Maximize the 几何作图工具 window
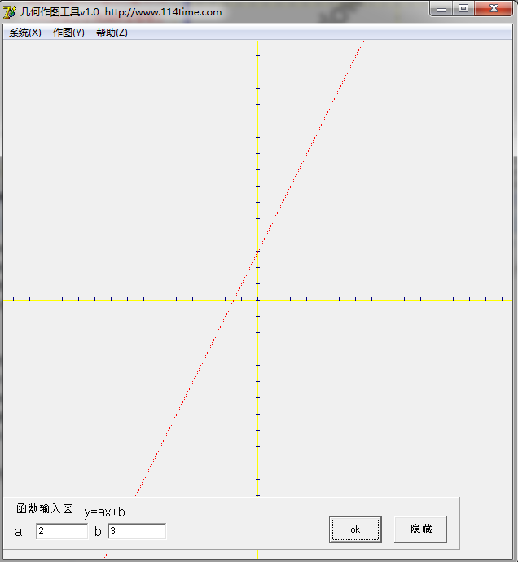 click(463, 9)
